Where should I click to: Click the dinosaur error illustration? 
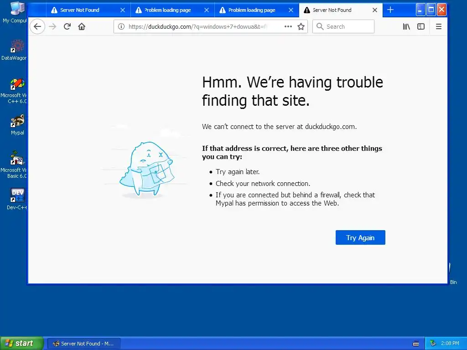pyautogui.click(x=146, y=169)
